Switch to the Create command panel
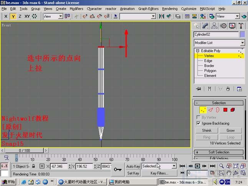This screenshot has height=186, width=248. point(196,26)
